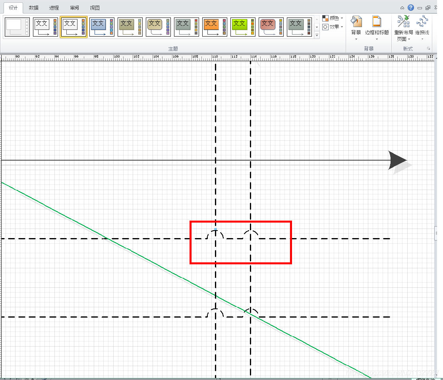Apply the lime green theme thumbnail
Image resolution: width=443 pixels, height=380 pixels.
(243, 27)
